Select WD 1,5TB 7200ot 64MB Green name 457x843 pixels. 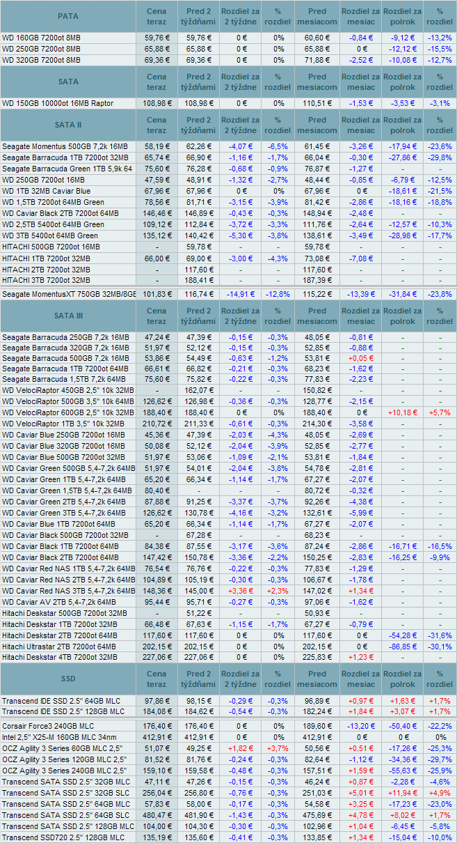click(x=54, y=202)
